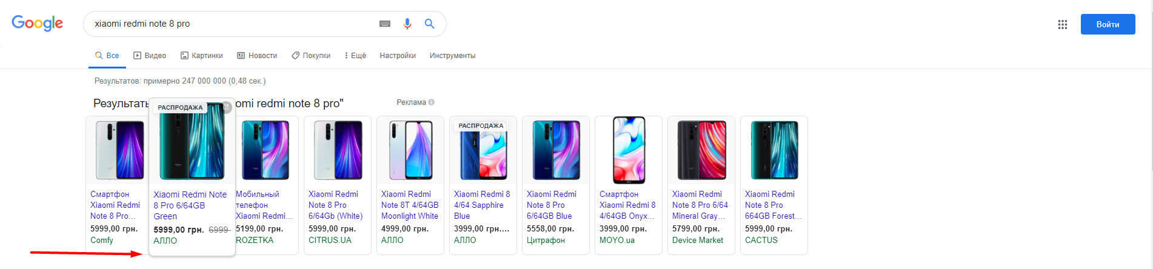Open the ROZETKA Мобильный телефон product link
The height and width of the screenshot is (269, 1153).
(x=261, y=205)
